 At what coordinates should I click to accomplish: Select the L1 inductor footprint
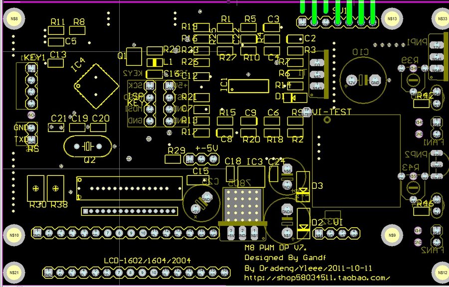click(x=155, y=62)
